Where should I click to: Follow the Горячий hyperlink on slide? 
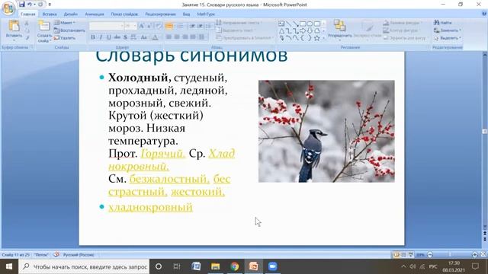pyautogui.click(x=162, y=154)
